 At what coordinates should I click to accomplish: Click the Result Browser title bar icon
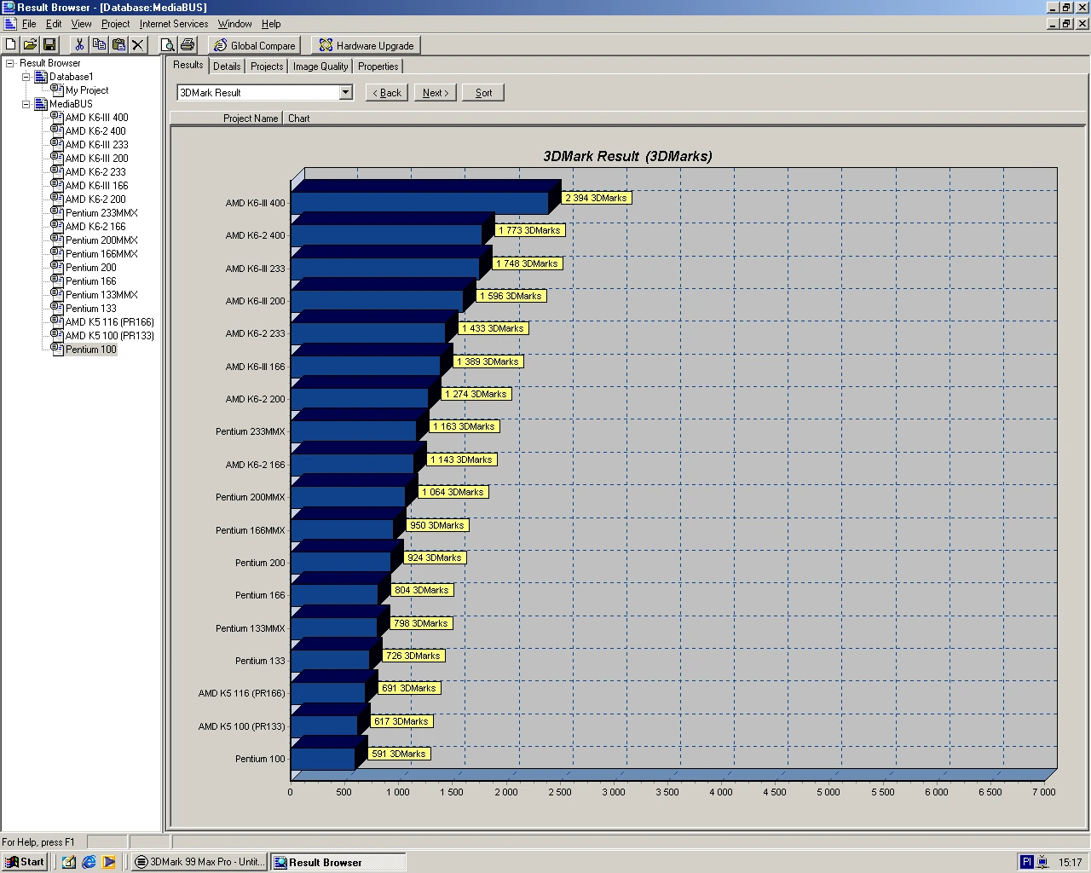tap(9, 8)
